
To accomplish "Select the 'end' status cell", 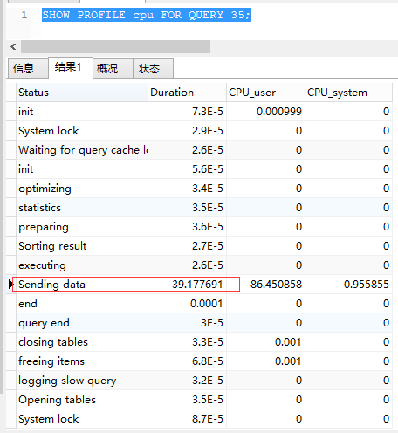I will point(82,304).
